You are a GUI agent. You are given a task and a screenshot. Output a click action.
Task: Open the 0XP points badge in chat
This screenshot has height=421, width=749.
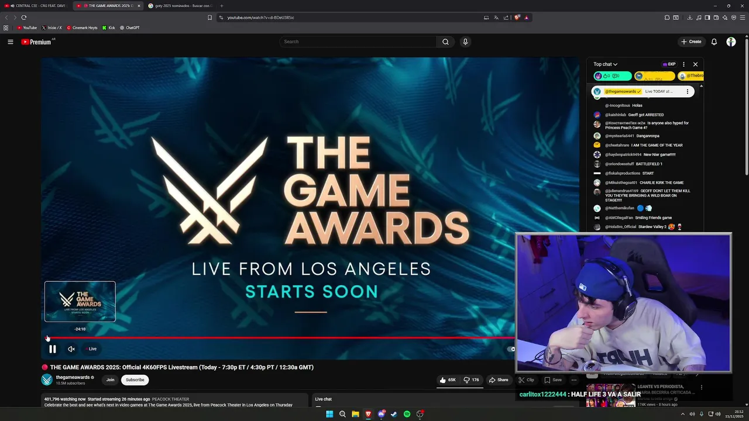coord(669,64)
